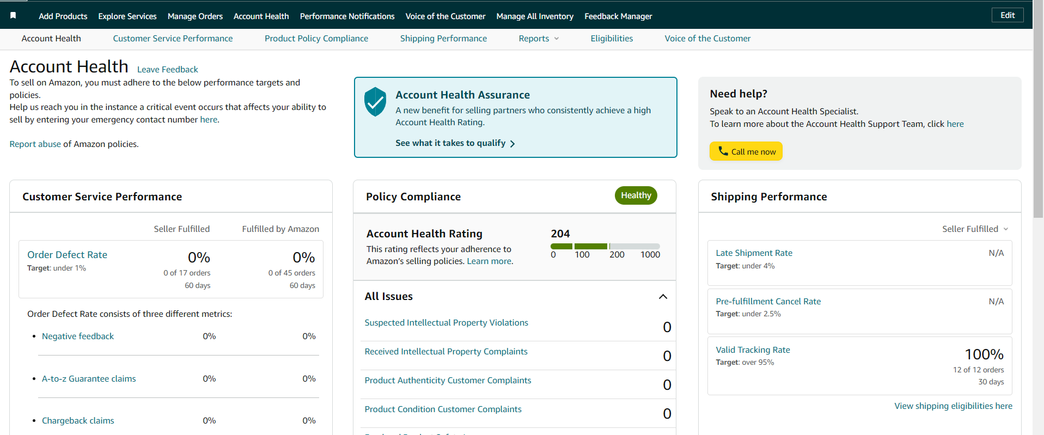1044x435 pixels.
Task: Click the Shipping Performance card heading
Action: (x=768, y=197)
